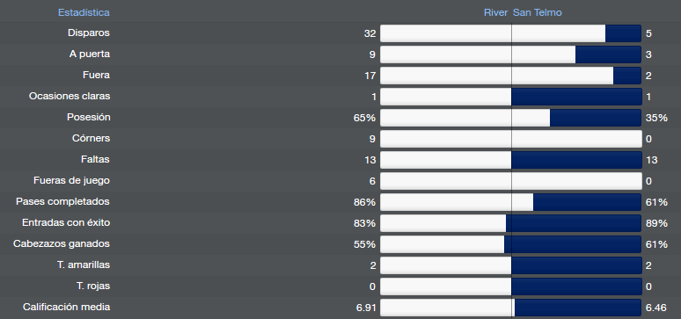Click San Telmo's 6.46 rating value
This screenshot has height=319, width=681.
pos(655,308)
